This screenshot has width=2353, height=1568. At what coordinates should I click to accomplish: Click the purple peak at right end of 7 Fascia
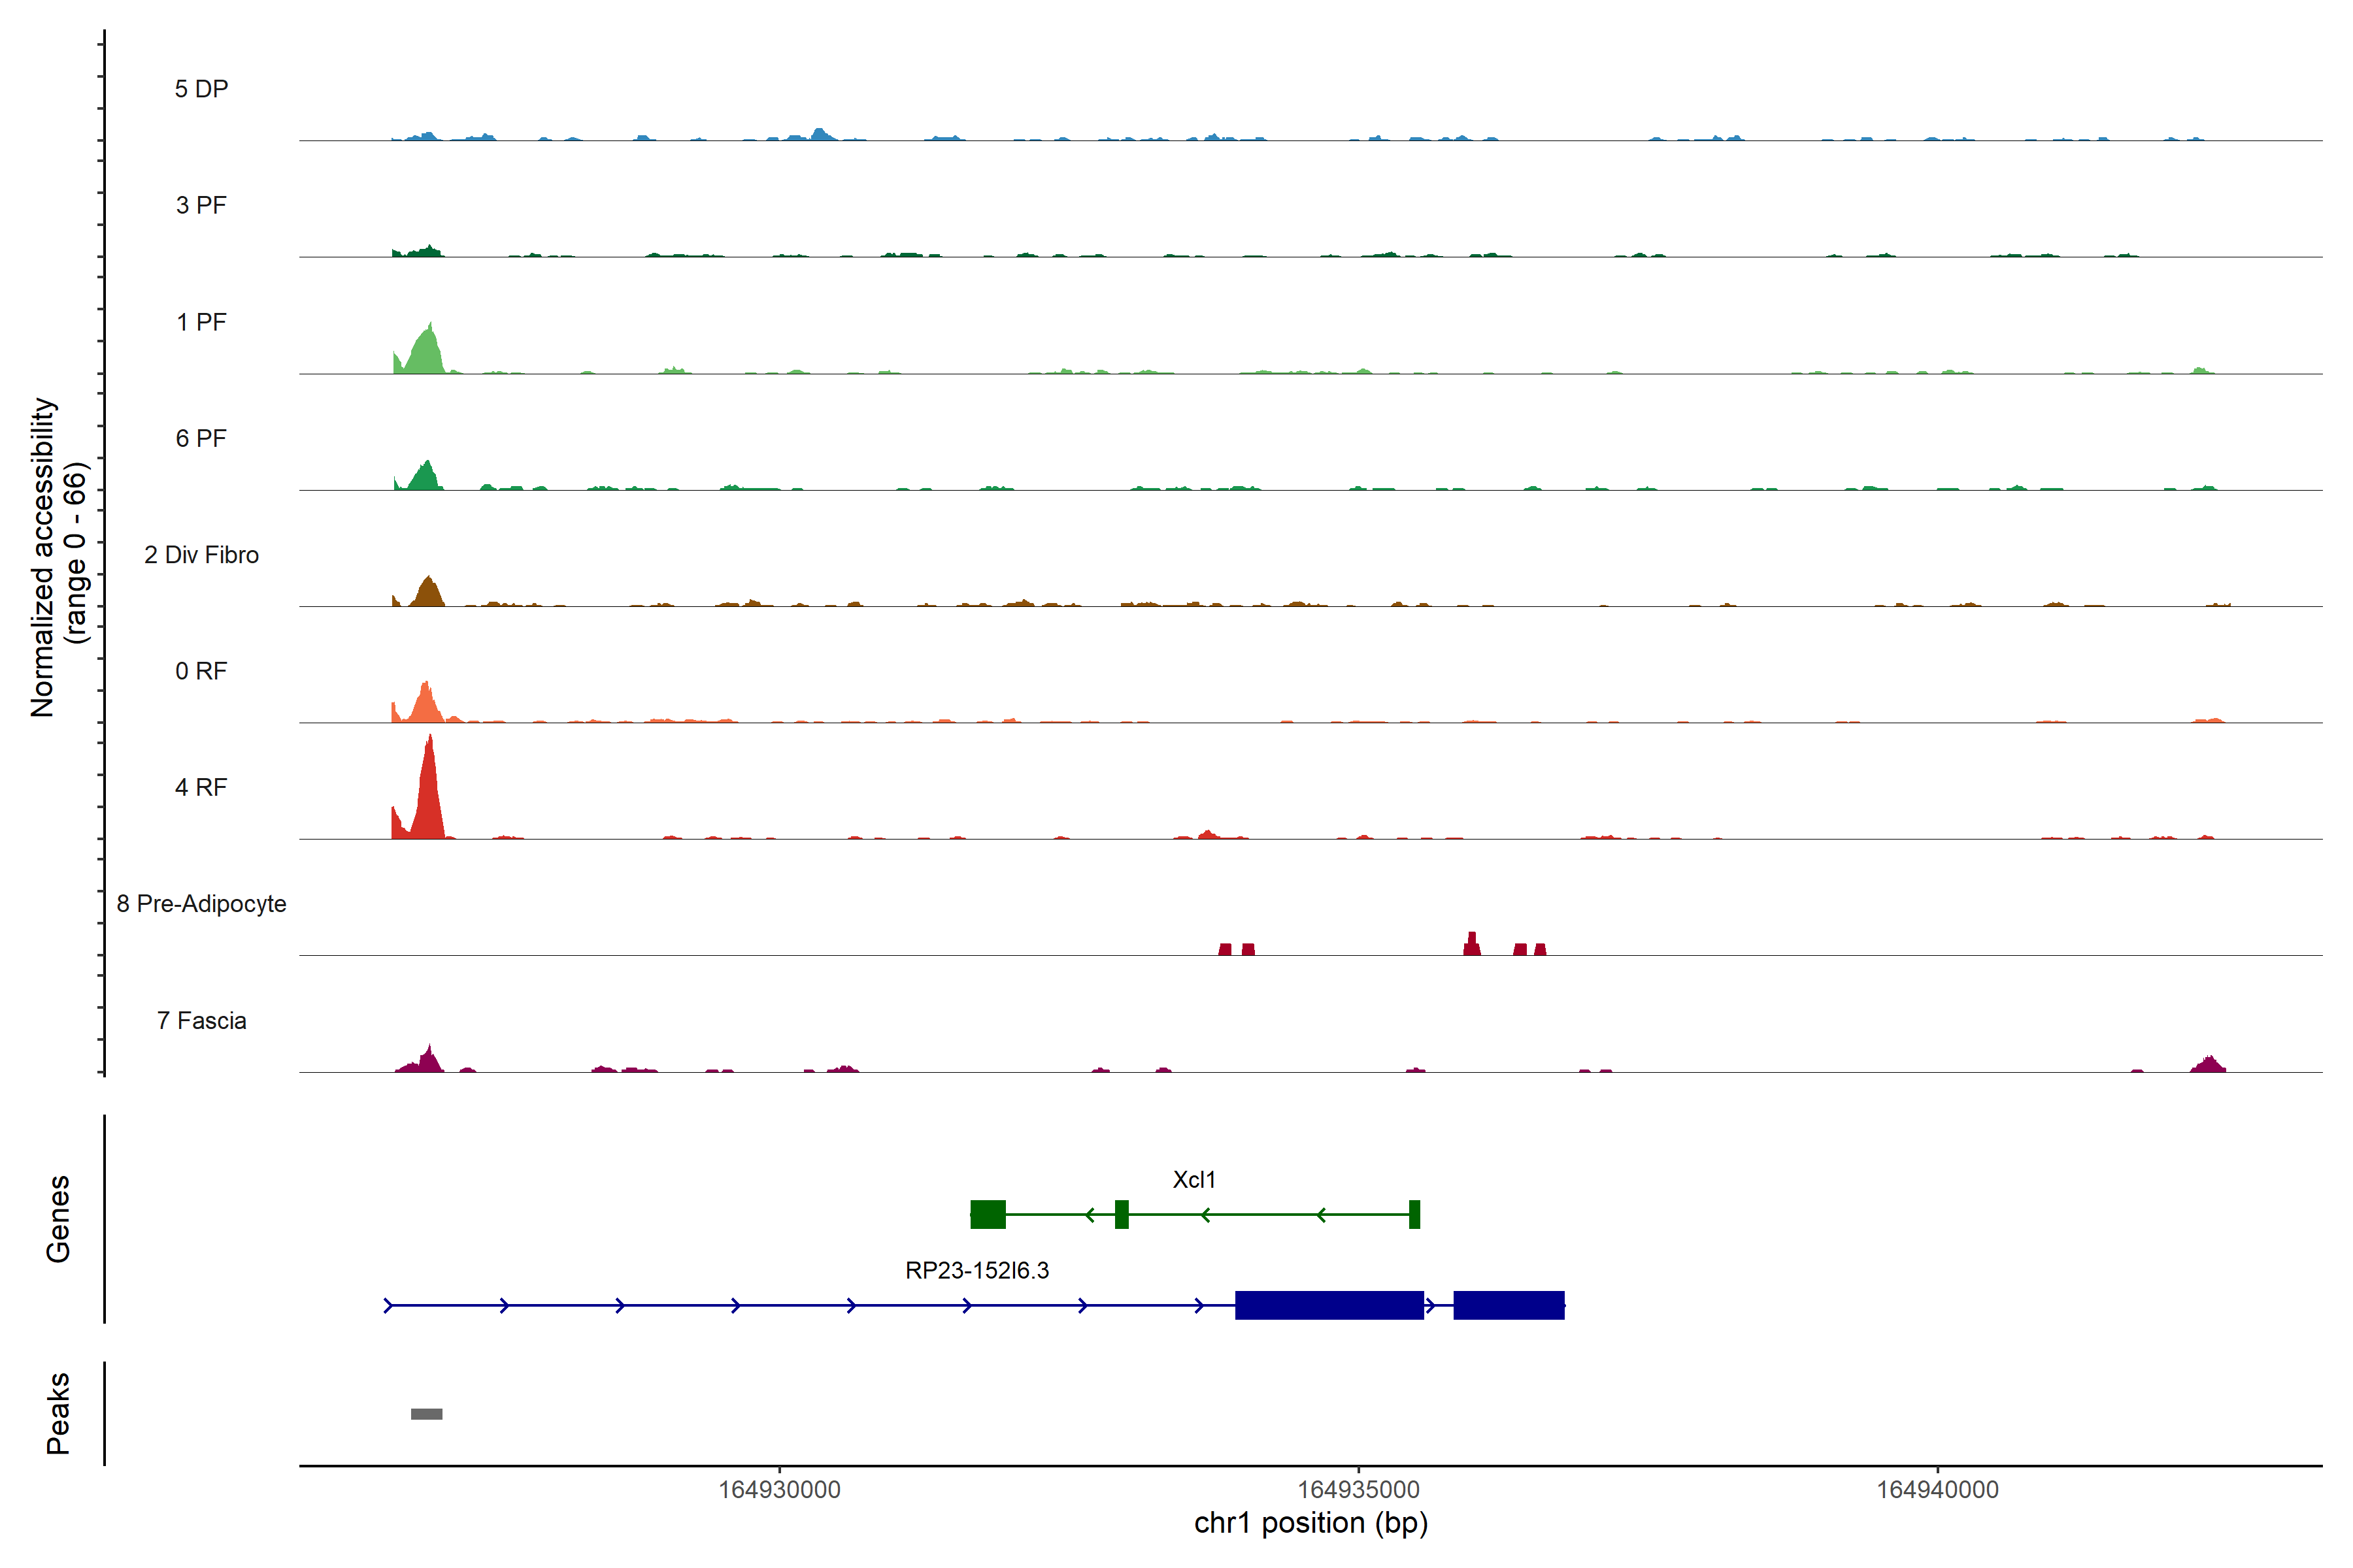coord(2208,1064)
